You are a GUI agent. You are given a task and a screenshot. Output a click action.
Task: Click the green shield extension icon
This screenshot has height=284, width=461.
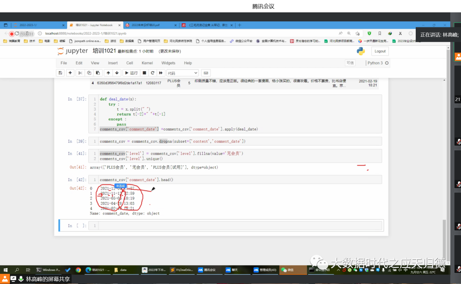pos(369,34)
